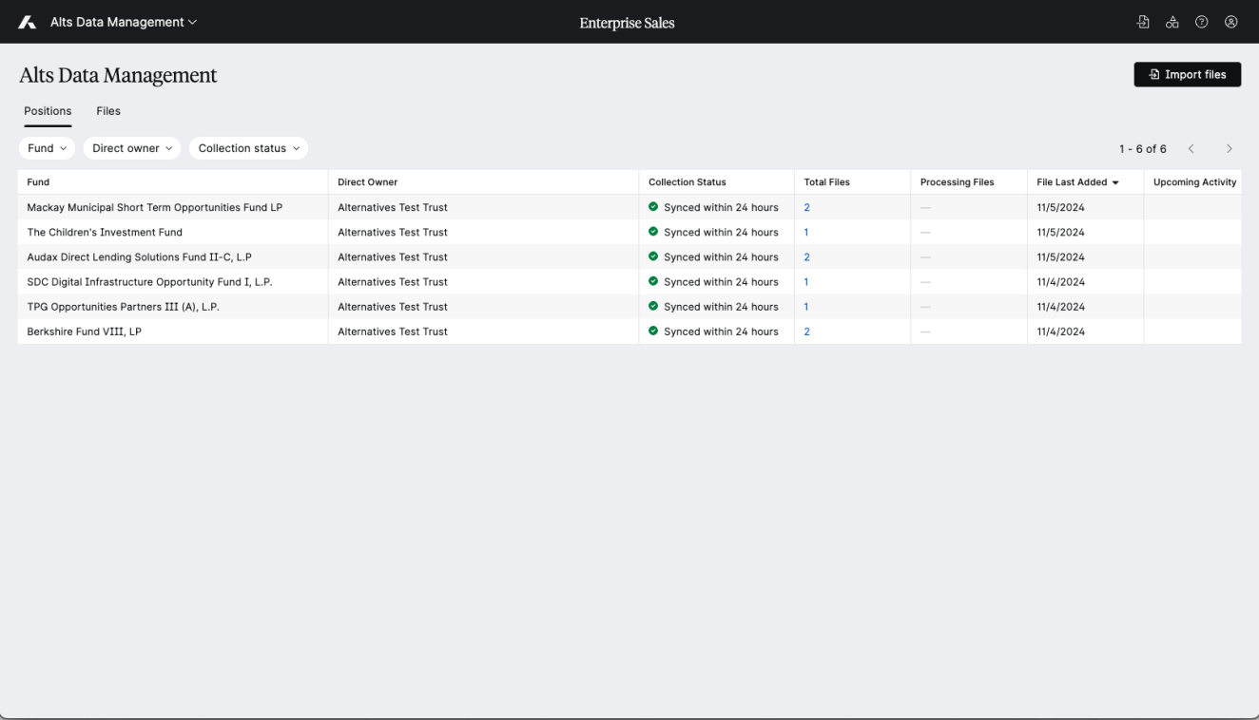Select the Positions tab
The height and width of the screenshot is (720, 1259).
coord(48,111)
